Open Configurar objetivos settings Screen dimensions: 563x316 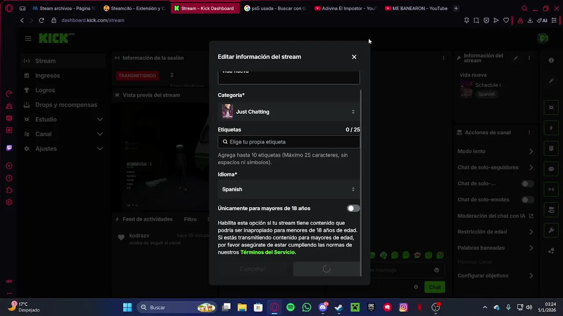coord(496,276)
